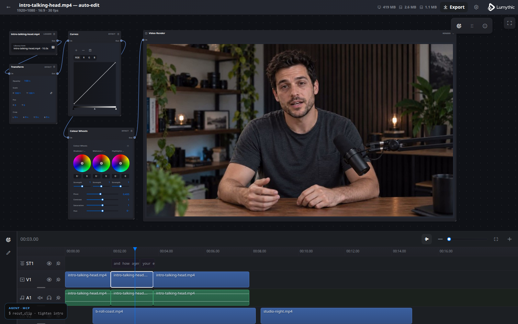This screenshot has width=518, height=324.
Task: Toggle timeline snapping button
Action: click(x=427, y=239)
